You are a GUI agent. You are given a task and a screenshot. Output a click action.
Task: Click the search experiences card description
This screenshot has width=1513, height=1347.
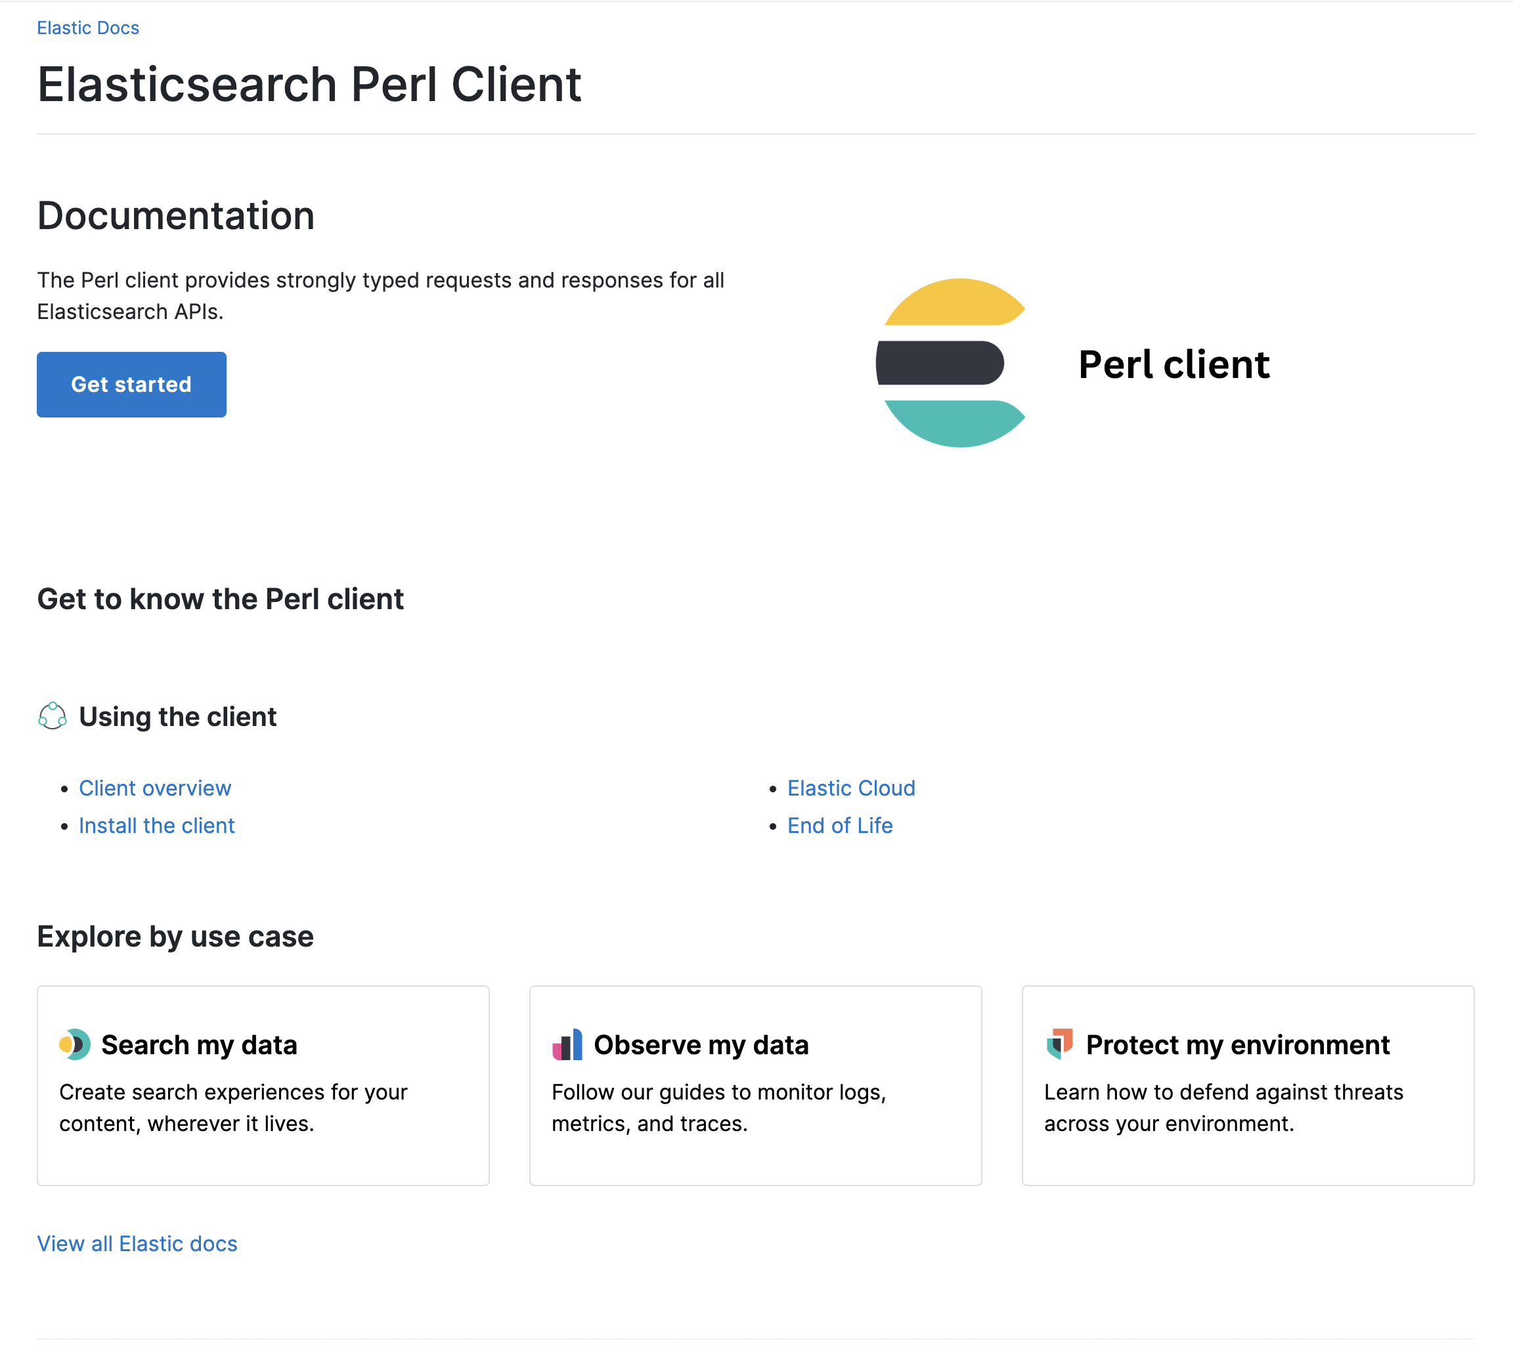click(x=233, y=1107)
